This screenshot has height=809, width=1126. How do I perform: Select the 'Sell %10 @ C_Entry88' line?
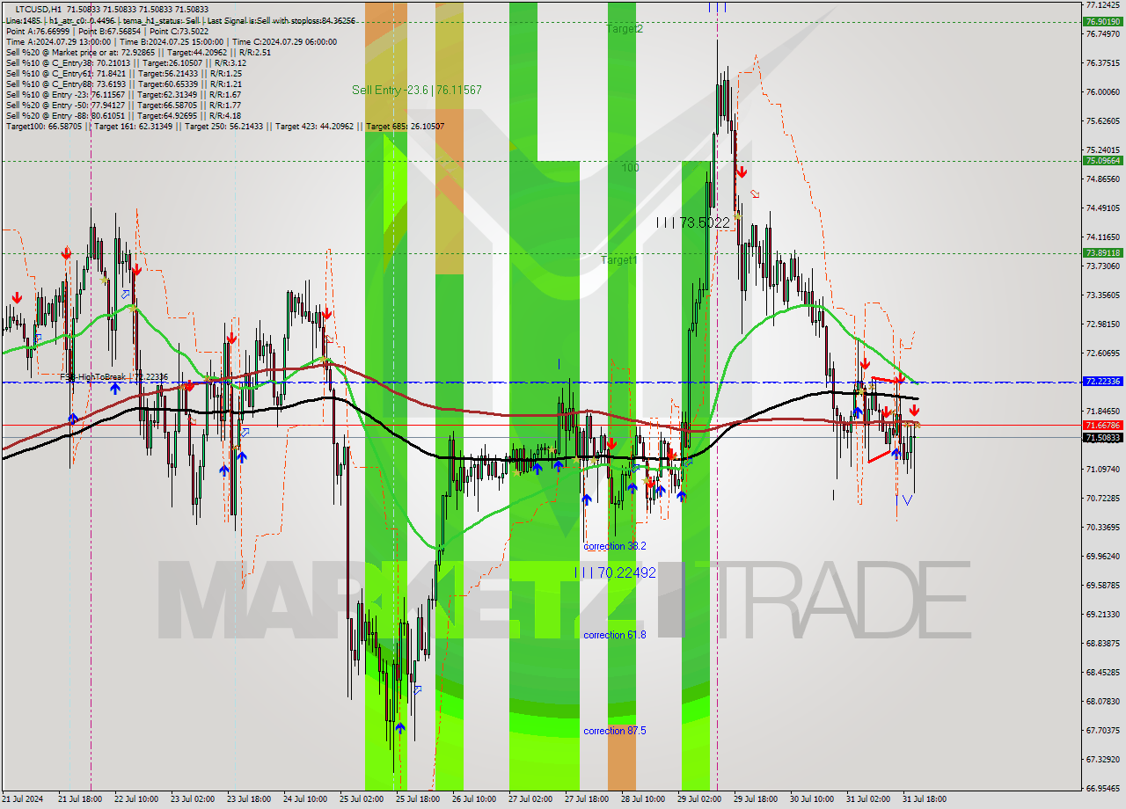coord(123,84)
